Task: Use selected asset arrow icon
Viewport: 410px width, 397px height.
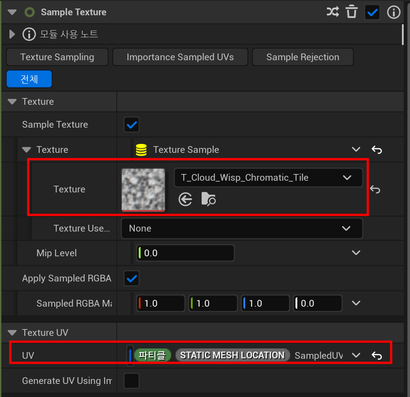Action: 185,200
